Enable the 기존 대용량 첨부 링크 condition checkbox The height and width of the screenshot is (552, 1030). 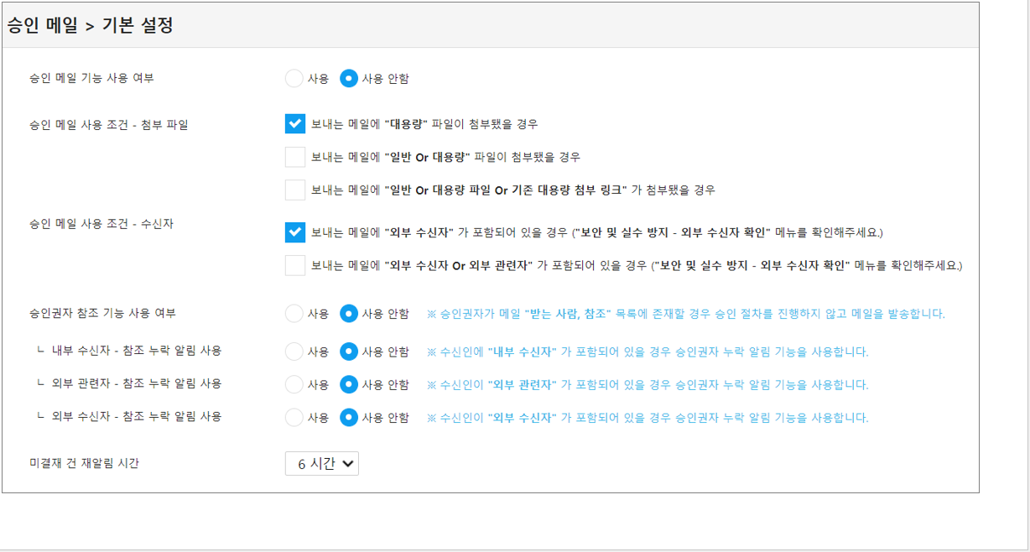tap(295, 190)
